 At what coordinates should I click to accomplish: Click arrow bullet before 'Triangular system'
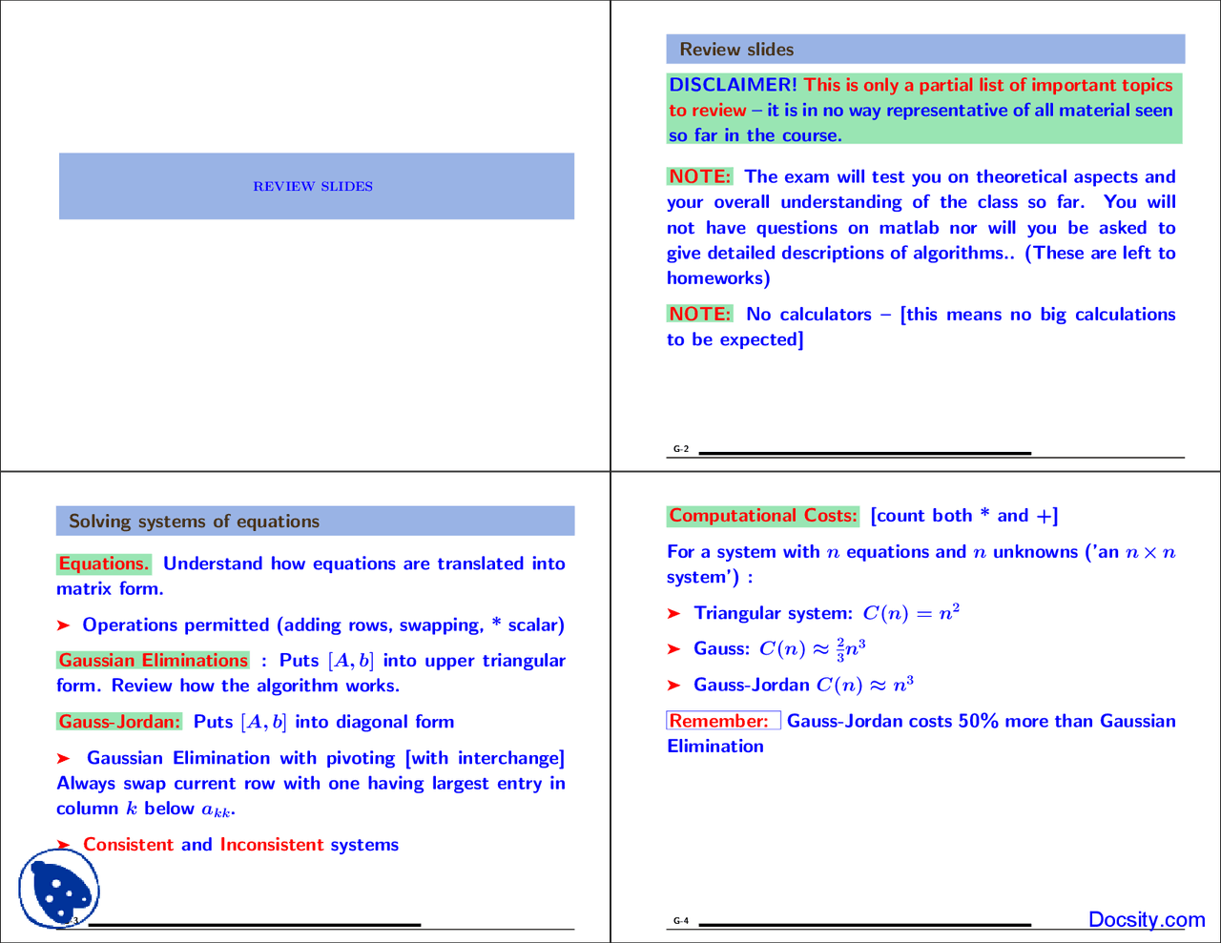(x=673, y=613)
